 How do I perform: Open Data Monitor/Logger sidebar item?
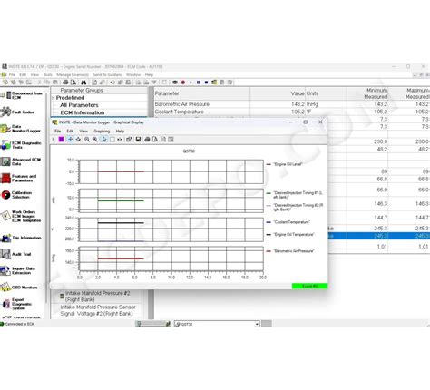21,129
